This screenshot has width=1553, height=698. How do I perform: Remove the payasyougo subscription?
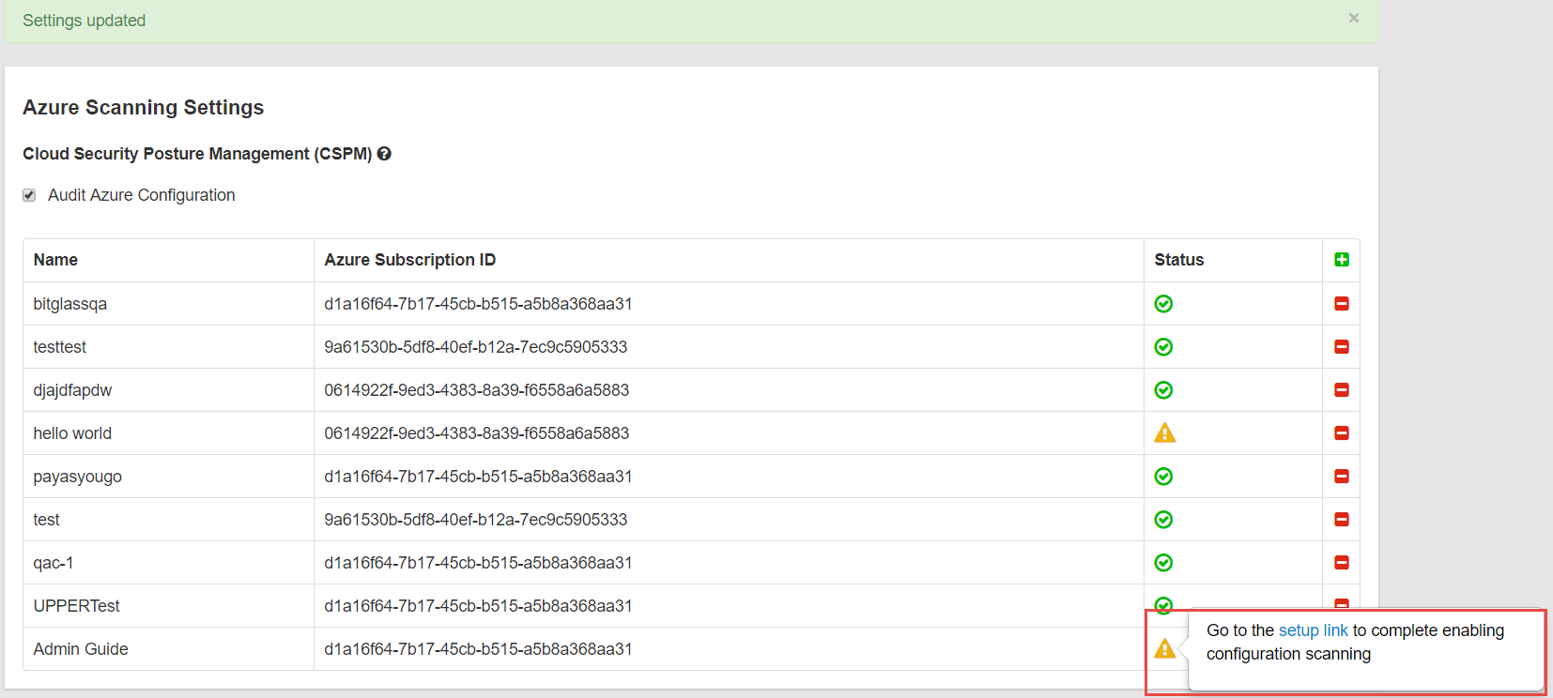point(1341,477)
